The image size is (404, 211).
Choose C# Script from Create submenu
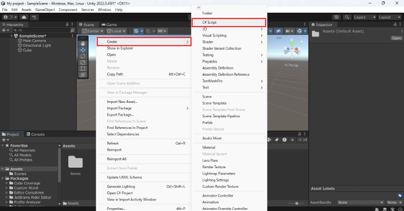tap(229, 23)
